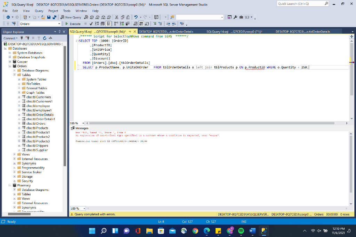Toggle Include Actual Execution Plan
This screenshot has height=237, width=356.
pos(116,24)
